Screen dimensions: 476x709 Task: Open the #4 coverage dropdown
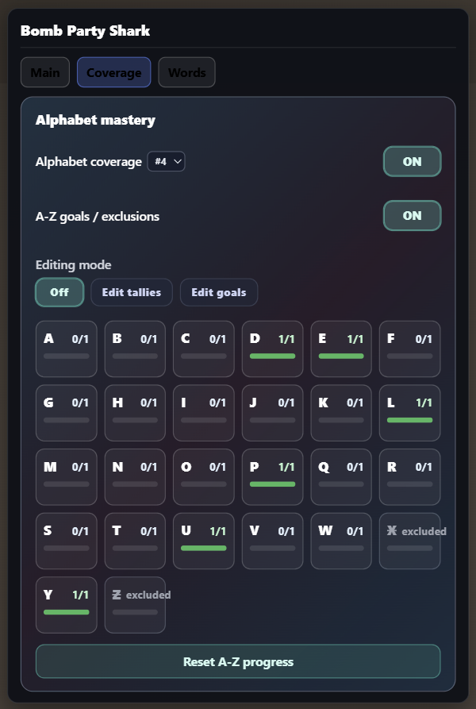(167, 161)
